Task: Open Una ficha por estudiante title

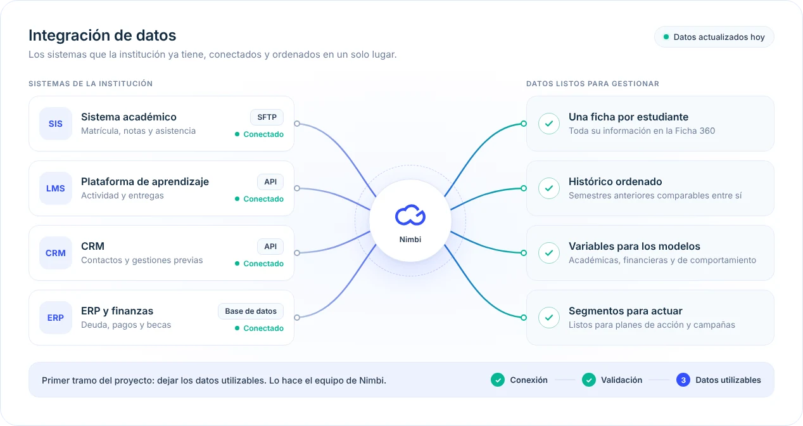Action: click(628, 117)
